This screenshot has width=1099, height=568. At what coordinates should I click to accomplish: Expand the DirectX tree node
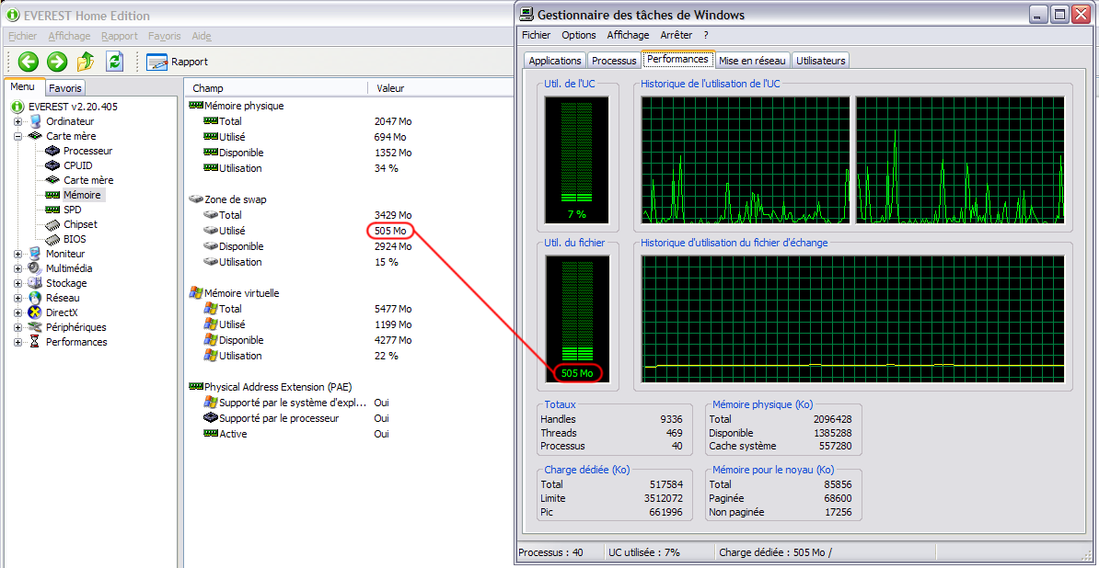pyautogui.click(x=18, y=312)
